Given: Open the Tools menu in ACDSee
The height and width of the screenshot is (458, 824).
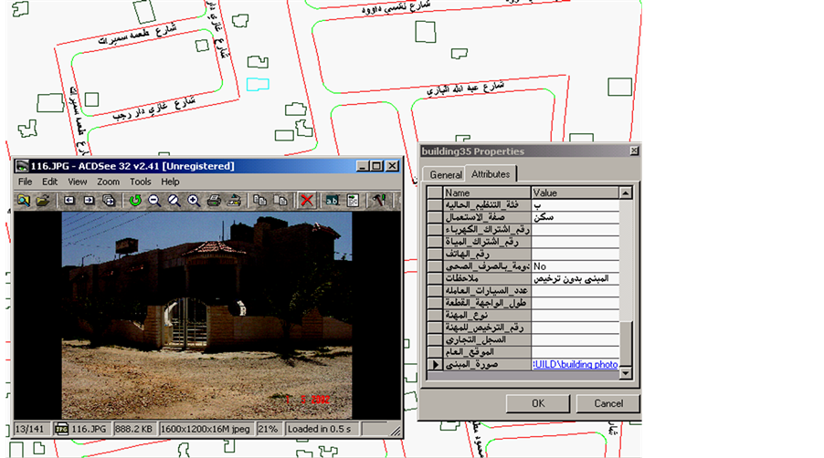Looking at the screenshot, I should [140, 182].
